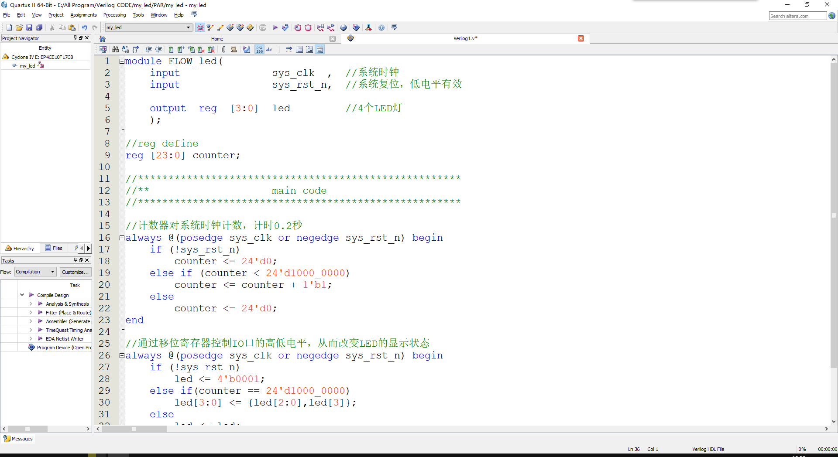Start Compilation with the purple play icon
Screen dimensions: 838x457
point(275,27)
